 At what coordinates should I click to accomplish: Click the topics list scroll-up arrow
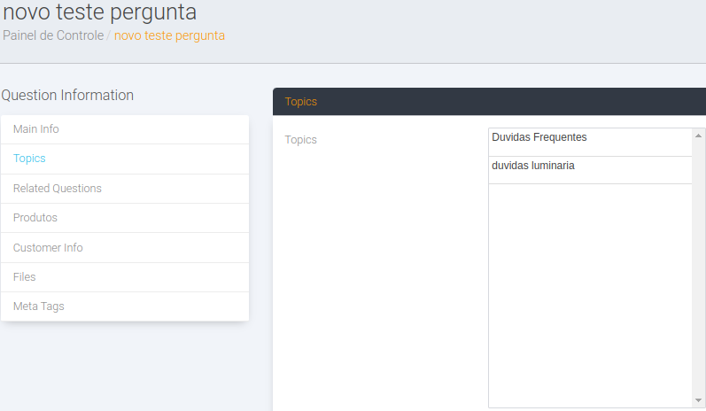point(698,136)
